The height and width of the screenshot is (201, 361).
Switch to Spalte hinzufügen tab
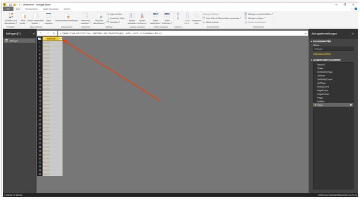51,9
